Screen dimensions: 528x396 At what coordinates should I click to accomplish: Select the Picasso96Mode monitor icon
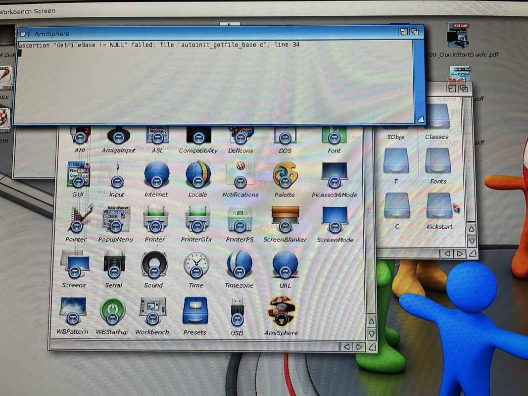click(335, 174)
